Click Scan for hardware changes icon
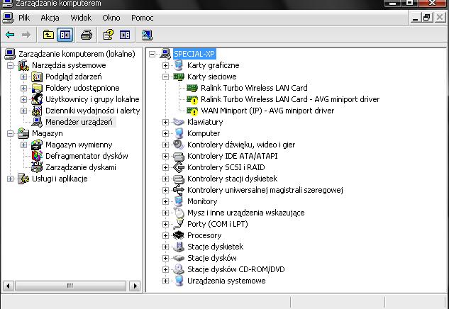 [148, 35]
